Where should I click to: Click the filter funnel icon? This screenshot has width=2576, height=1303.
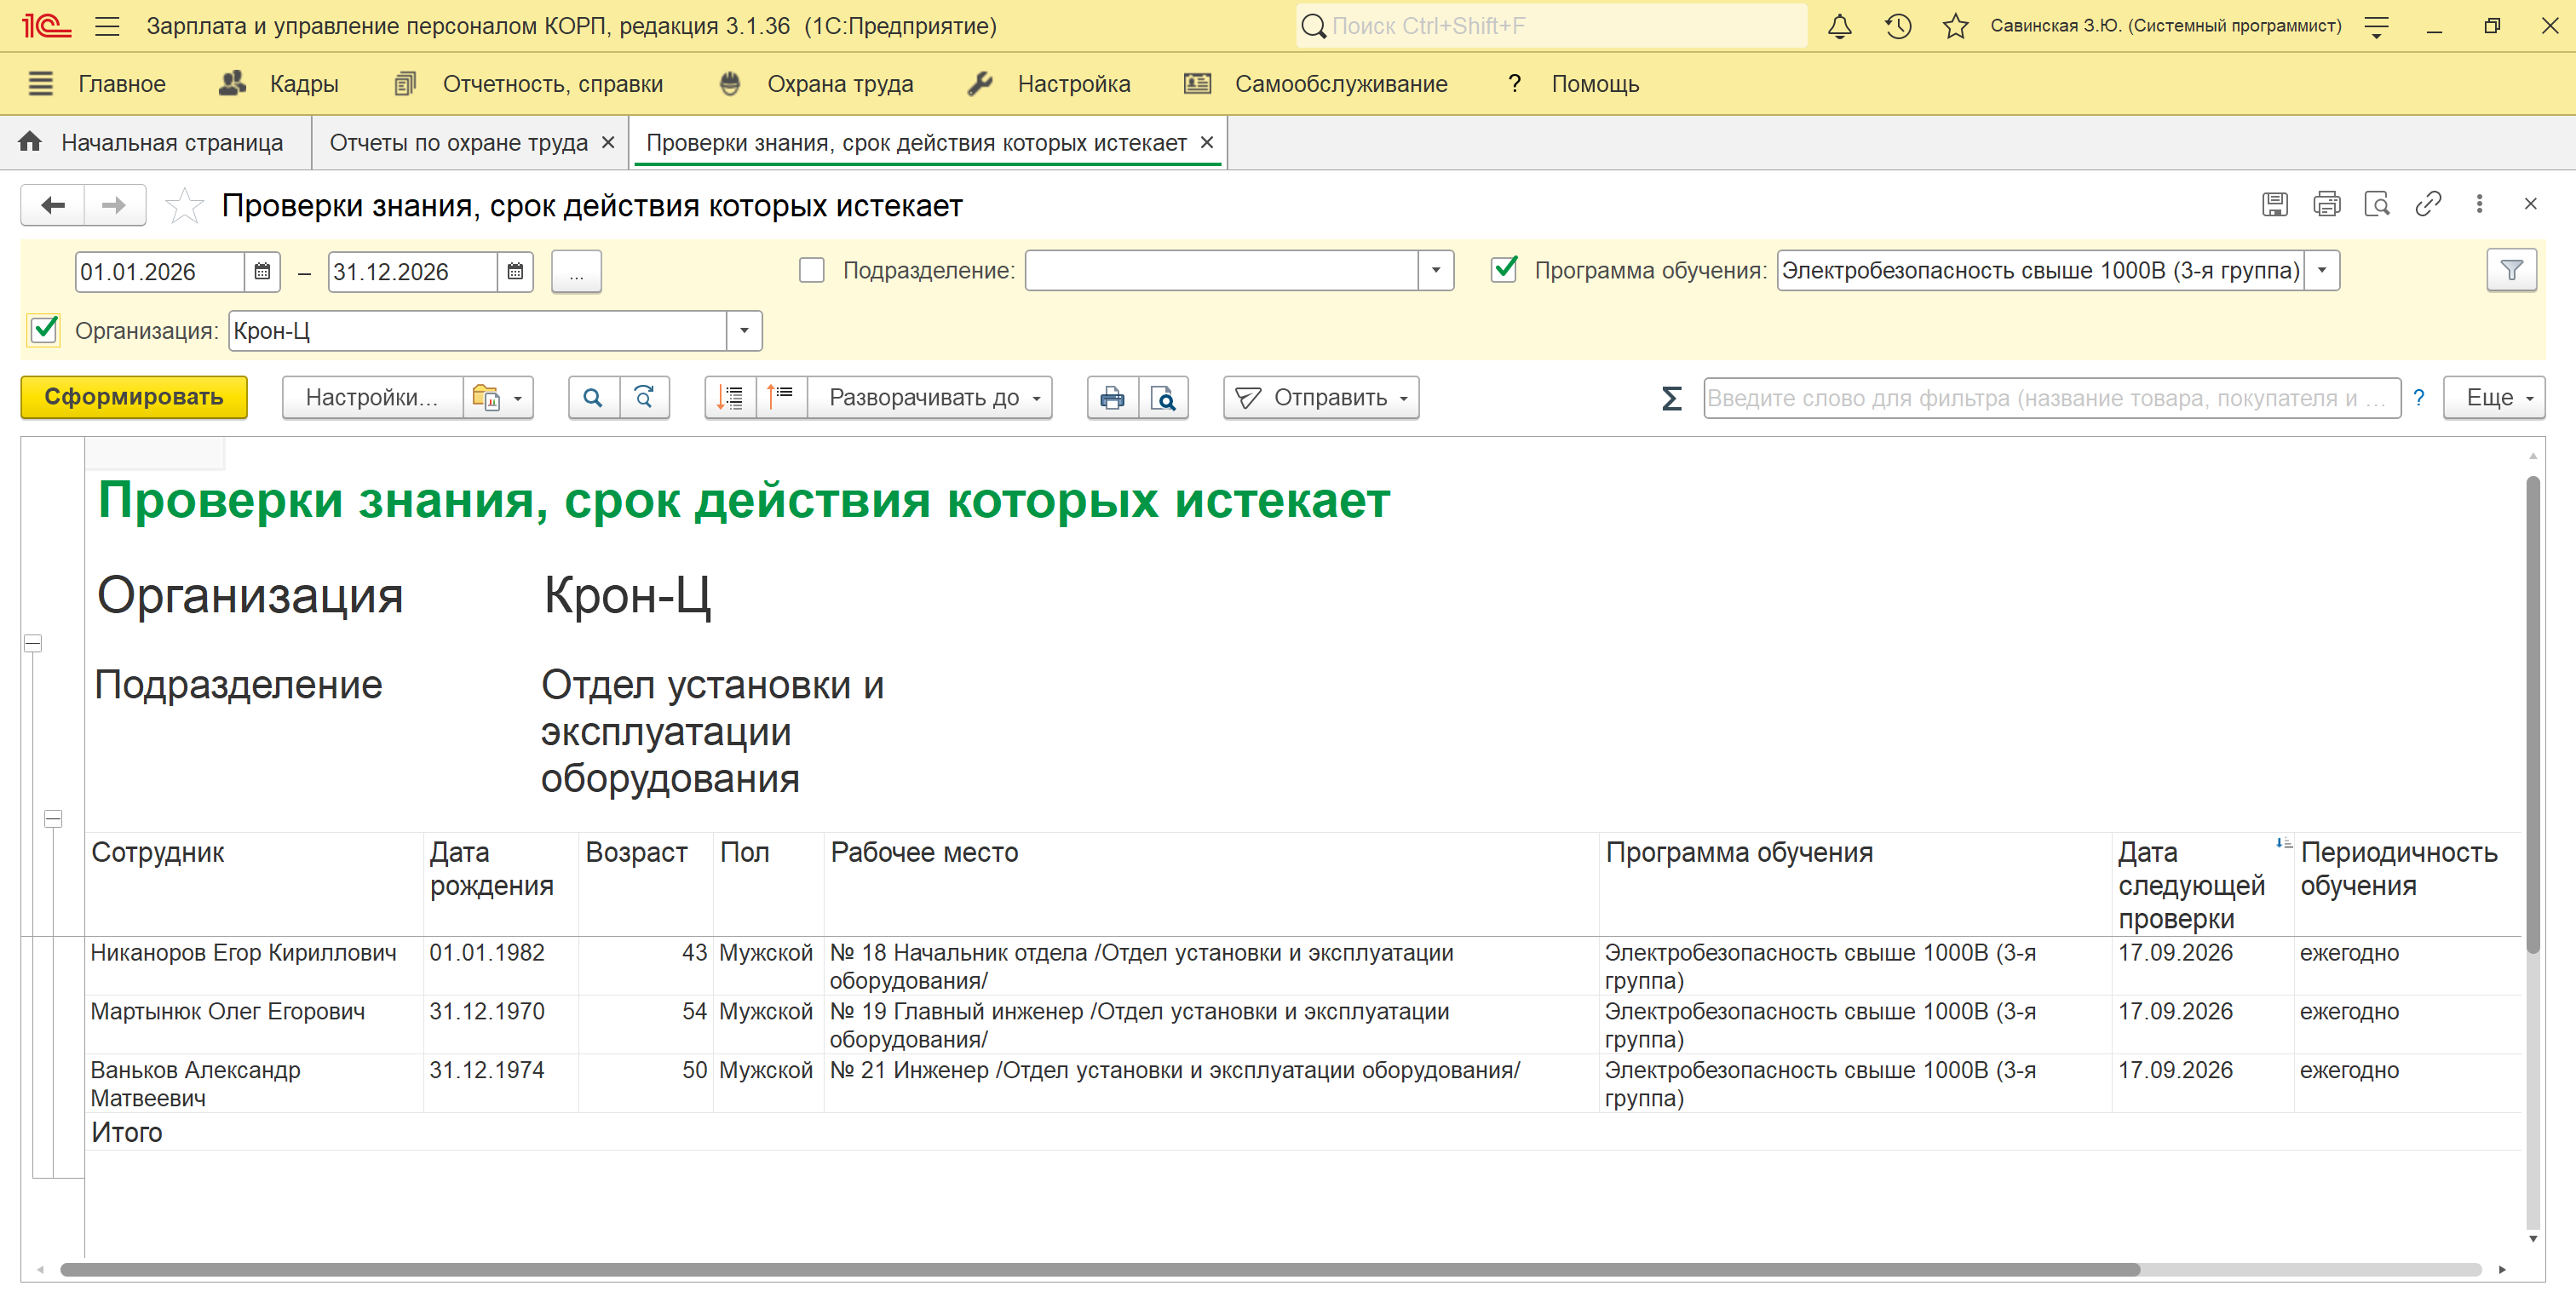click(2511, 271)
